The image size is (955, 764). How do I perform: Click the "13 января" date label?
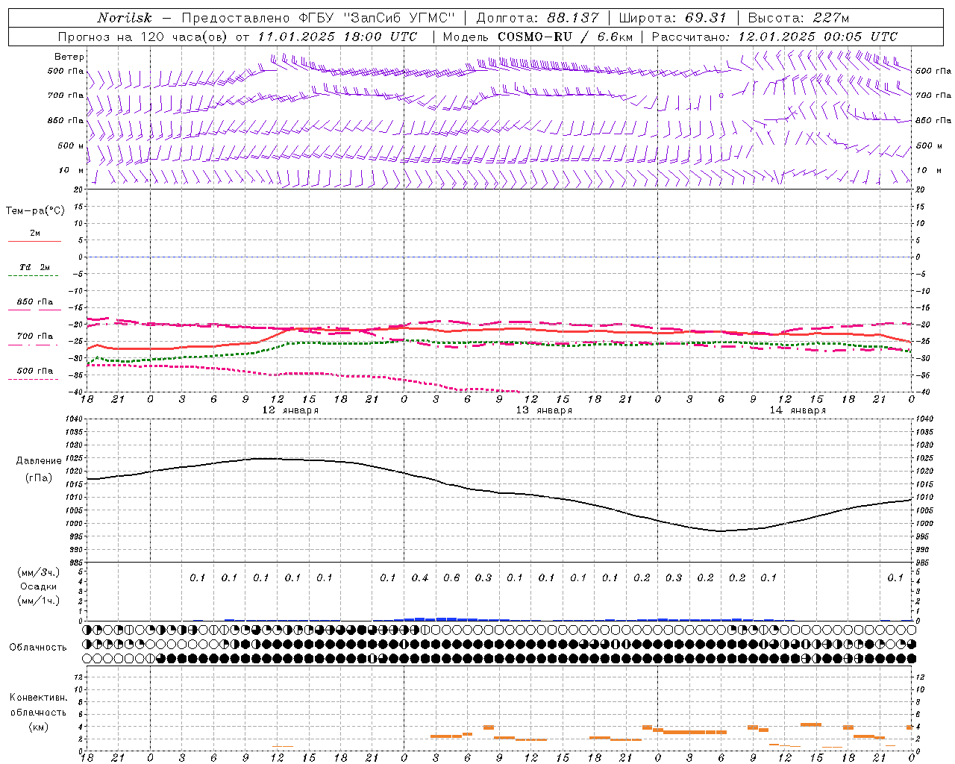pyautogui.click(x=544, y=410)
